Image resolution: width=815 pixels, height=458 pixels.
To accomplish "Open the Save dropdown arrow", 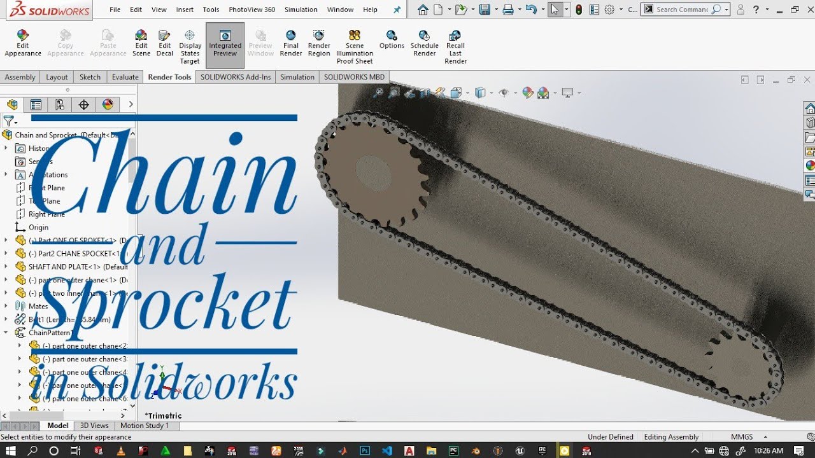I will [x=495, y=10].
